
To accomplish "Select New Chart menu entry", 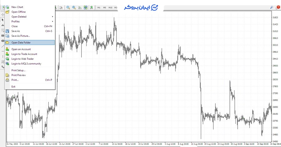I will coord(17,7).
